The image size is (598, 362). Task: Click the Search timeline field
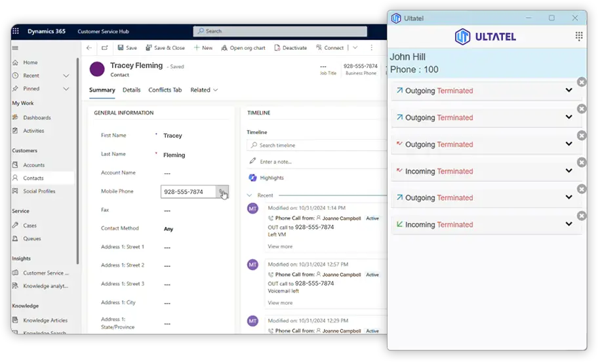(315, 145)
